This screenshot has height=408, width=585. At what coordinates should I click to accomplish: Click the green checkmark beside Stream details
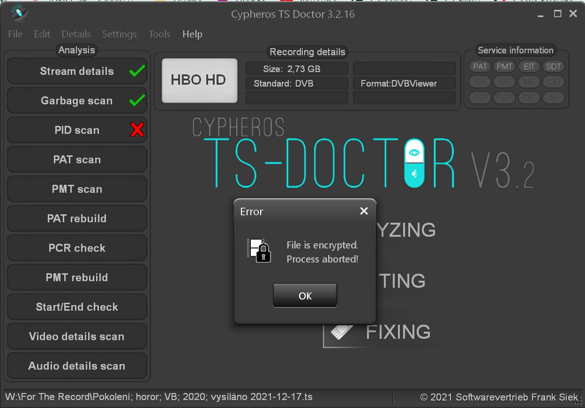pos(137,71)
